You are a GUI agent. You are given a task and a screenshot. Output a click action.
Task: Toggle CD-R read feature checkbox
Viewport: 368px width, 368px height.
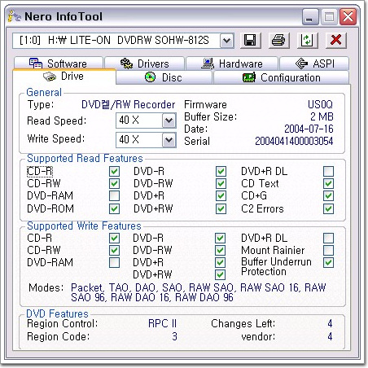point(114,171)
